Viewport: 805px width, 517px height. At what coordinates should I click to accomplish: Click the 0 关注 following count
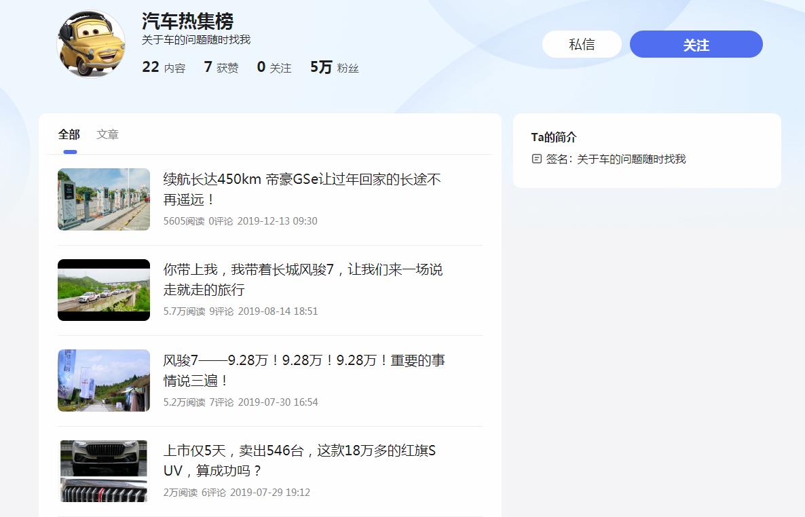pyautogui.click(x=274, y=67)
